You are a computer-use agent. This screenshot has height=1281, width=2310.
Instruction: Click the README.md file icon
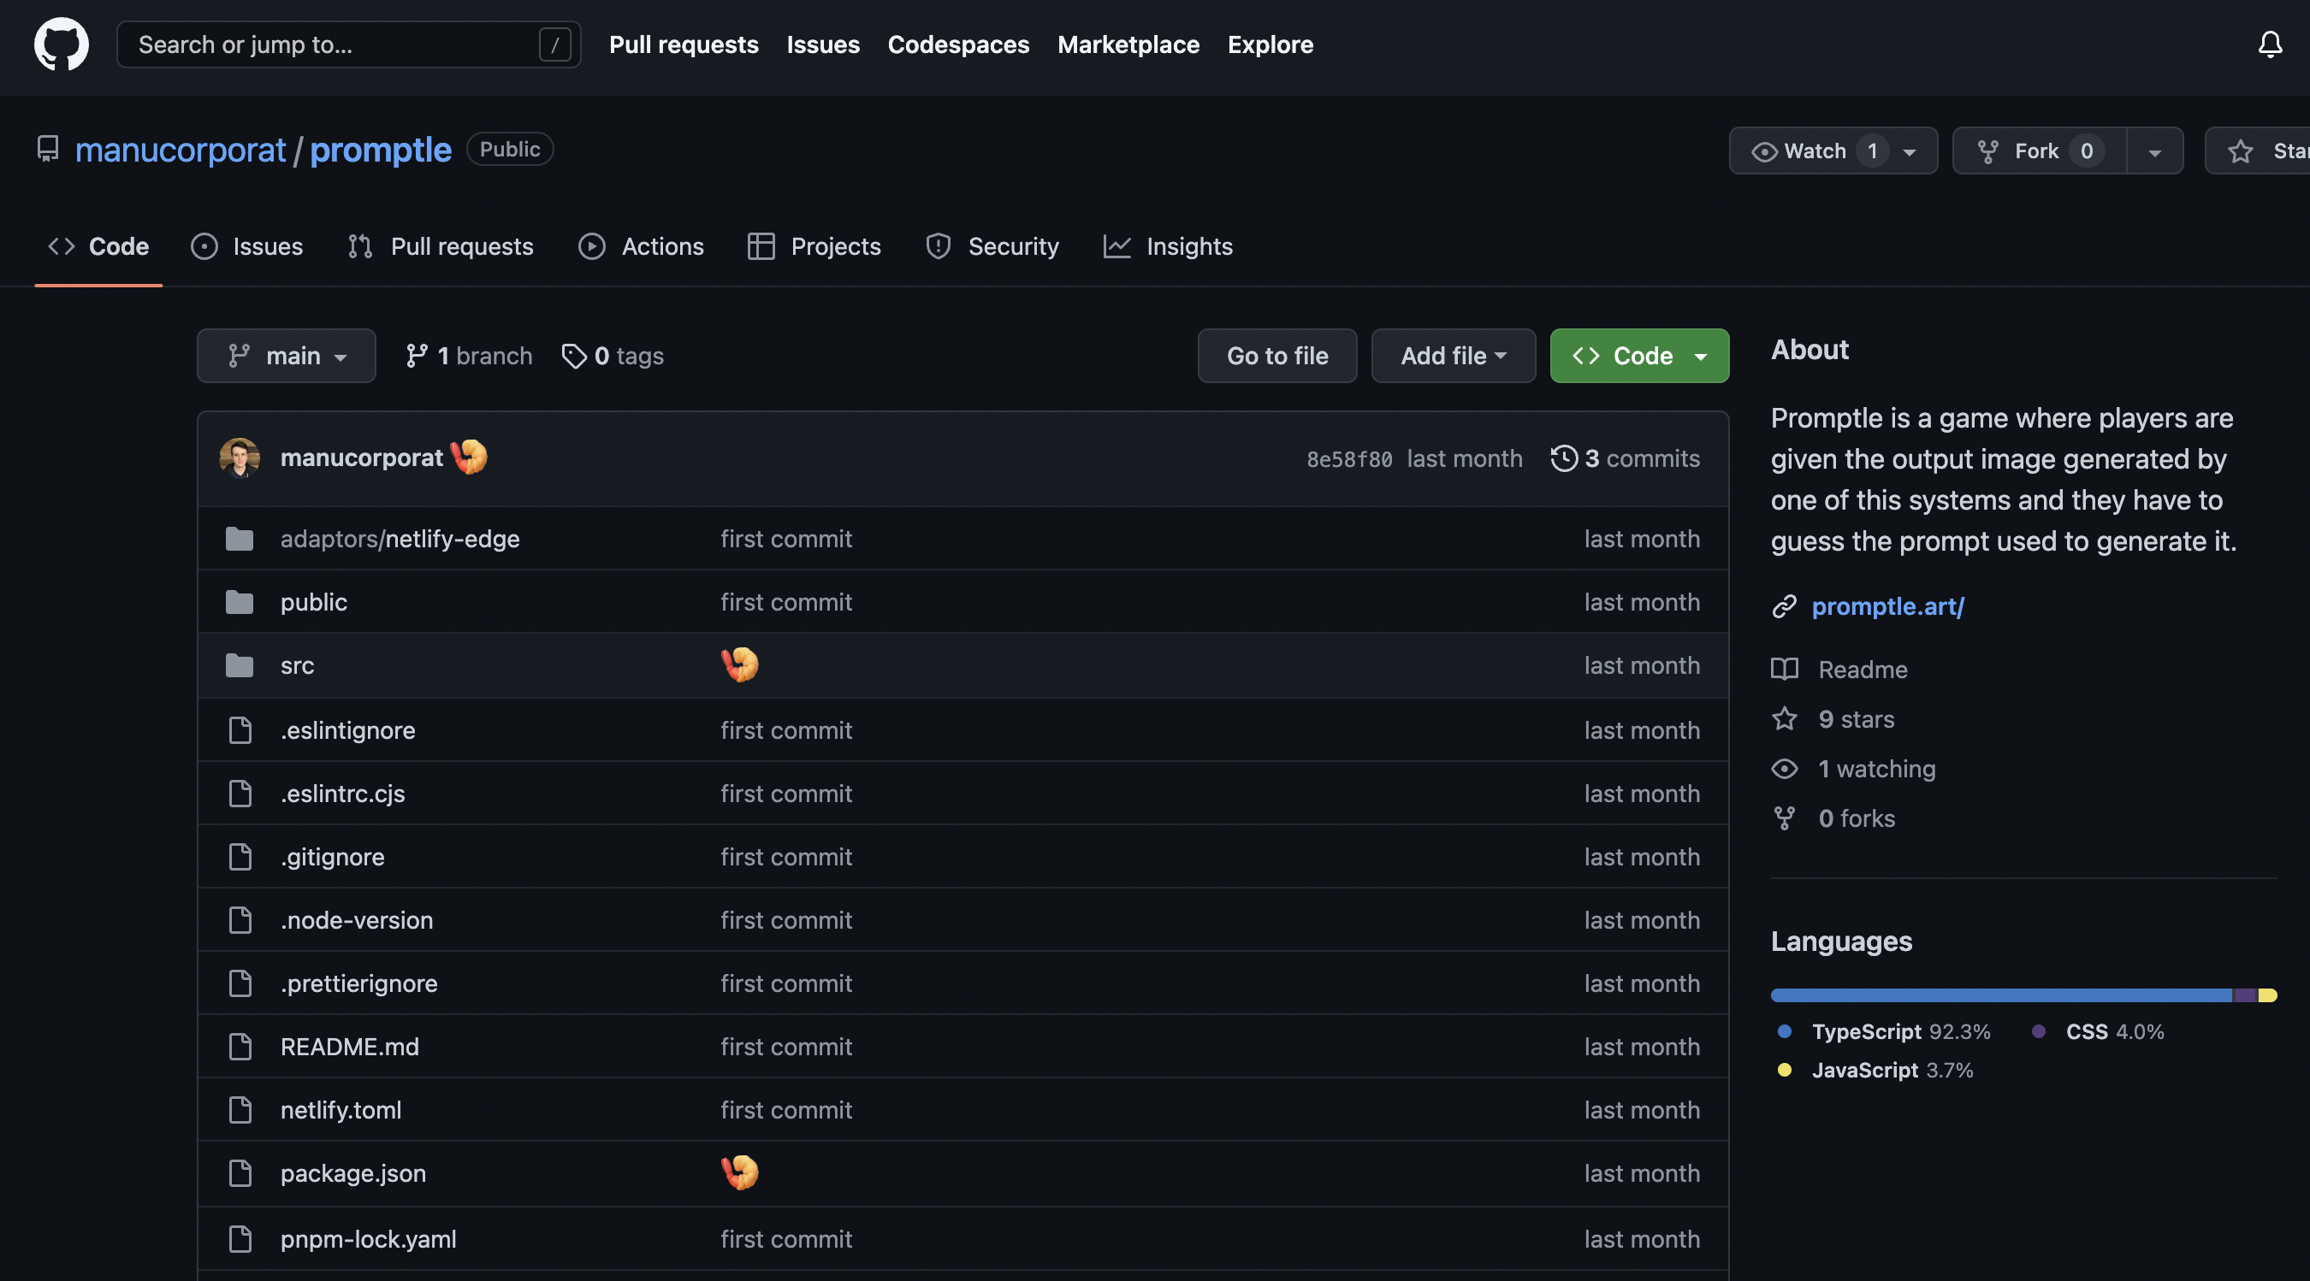point(240,1046)
